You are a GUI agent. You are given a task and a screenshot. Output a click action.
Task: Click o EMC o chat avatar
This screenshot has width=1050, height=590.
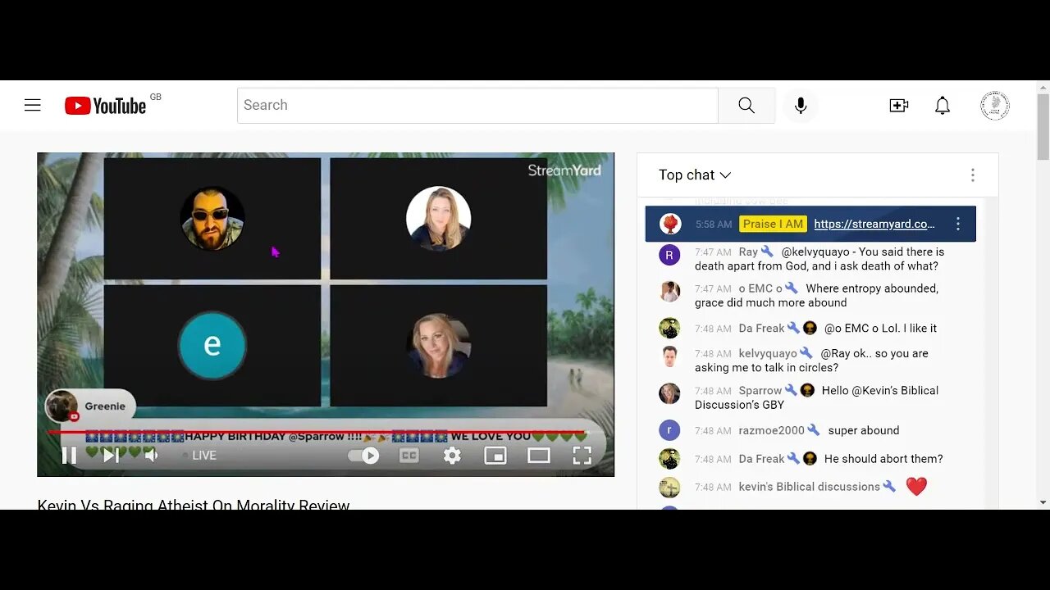point(669,292)
